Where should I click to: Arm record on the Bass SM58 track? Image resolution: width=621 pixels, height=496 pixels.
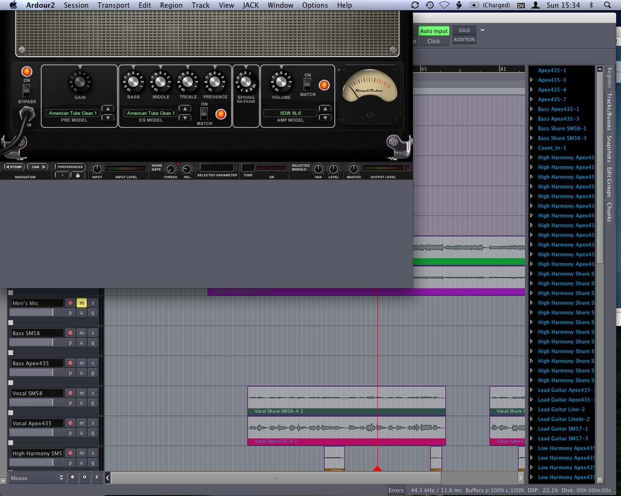click(x=70, y=333)
